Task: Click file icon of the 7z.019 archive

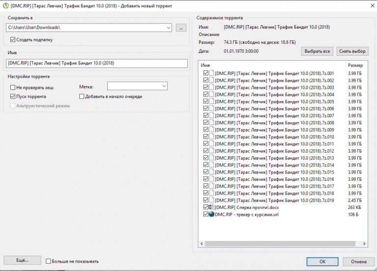Action: tap(212, 200)
